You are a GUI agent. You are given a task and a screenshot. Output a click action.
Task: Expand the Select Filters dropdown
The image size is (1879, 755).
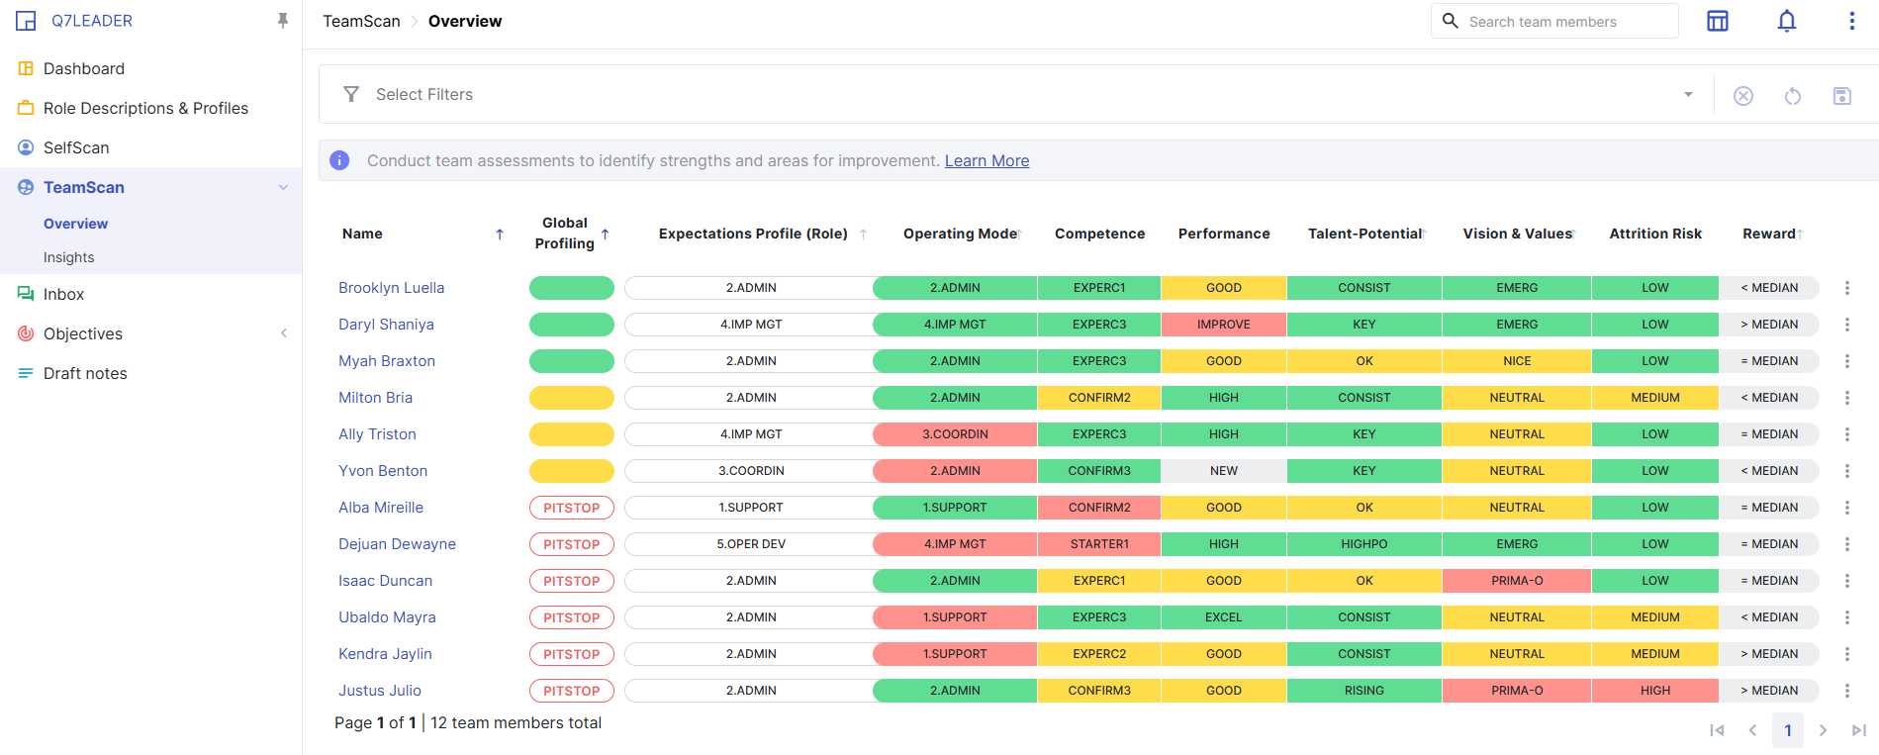point(1688,95)
